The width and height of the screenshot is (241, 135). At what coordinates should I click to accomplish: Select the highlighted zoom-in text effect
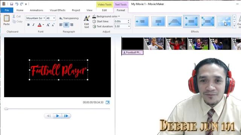[x=191, y=21]
